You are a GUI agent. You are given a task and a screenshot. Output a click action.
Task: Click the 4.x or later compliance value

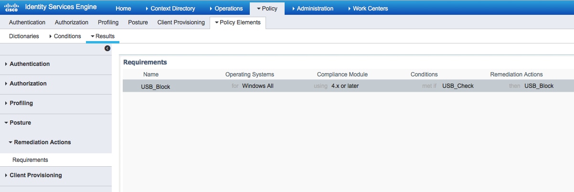(345, 86)
